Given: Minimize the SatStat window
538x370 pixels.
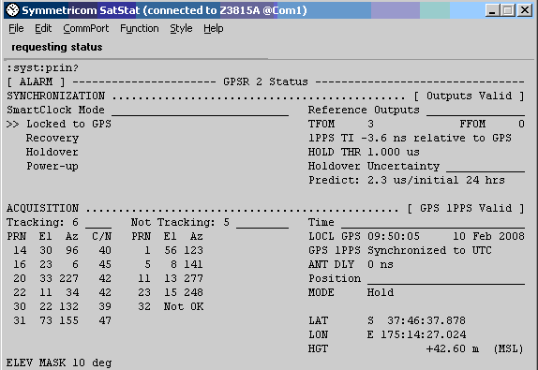Looking at the screenshot, I should [492, 10].
